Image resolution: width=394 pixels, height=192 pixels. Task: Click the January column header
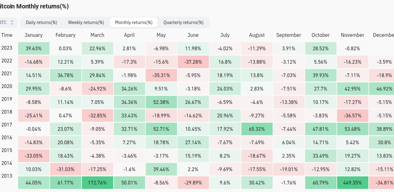[x=33, y=35]
